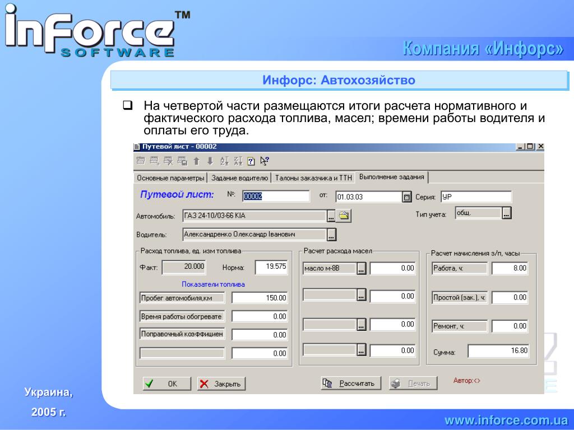Maximize the Путевой лист window
The height and width of the screenshot is (430, 574).
530,147
